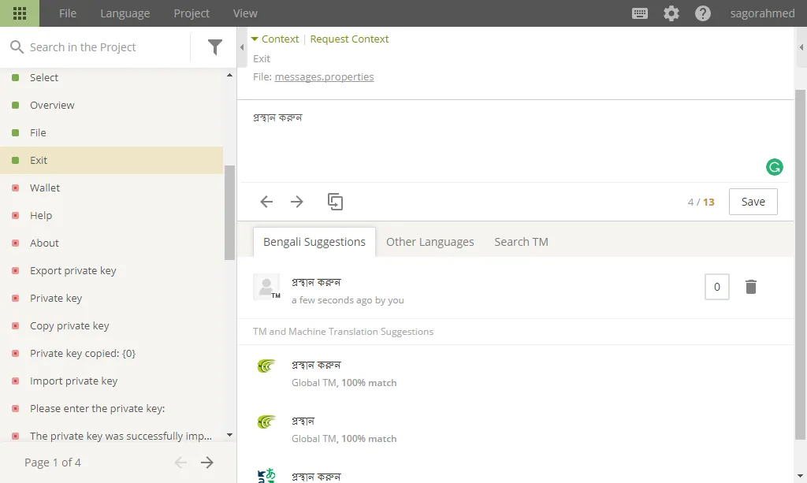Collapse the Context section triangle

click(255, 39)
